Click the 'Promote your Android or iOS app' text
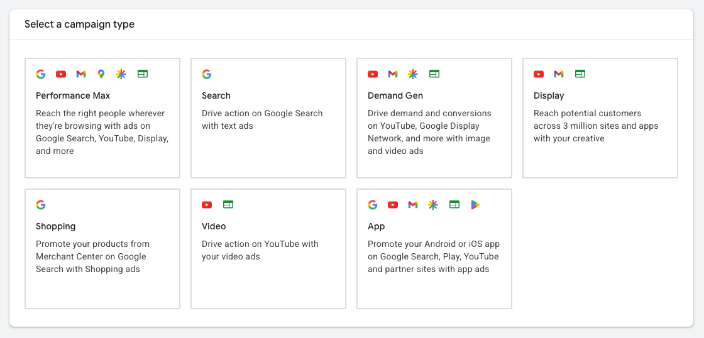The height and width of the screenshot is (338, 704). pyautogui.click(x=433, y=256)
